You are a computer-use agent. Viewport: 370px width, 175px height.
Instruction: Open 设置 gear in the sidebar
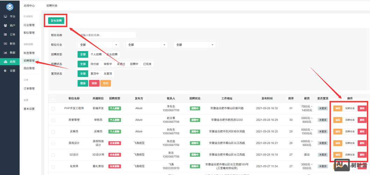pyautogui.click(x=9, y=71)
